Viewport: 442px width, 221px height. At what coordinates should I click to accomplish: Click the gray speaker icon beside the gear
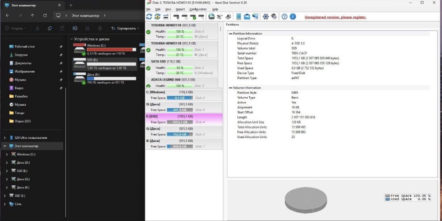274,17
